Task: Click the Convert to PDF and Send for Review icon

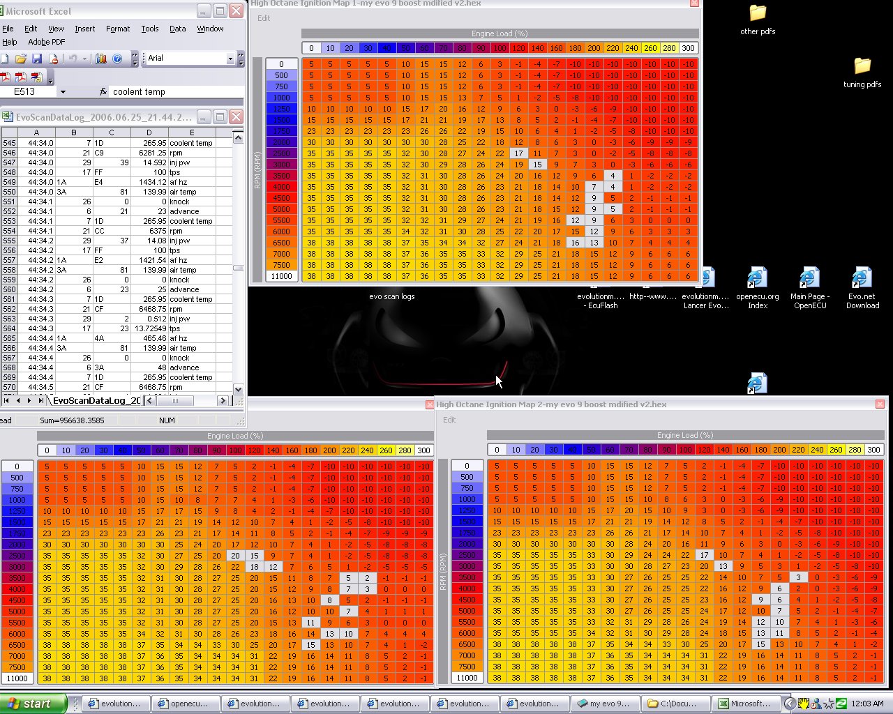Action: click(36, 77)
